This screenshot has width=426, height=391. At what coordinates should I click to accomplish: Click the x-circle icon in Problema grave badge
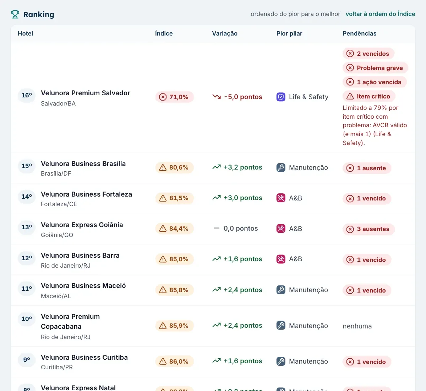[350, 68]
